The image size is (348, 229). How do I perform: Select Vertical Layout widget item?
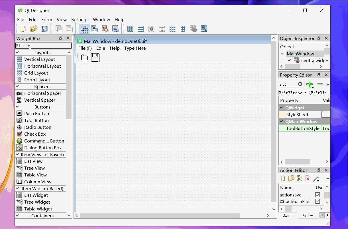click(40, 59)
